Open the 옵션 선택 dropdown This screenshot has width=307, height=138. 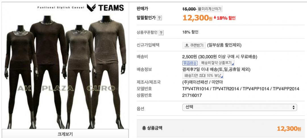[239, 107]
